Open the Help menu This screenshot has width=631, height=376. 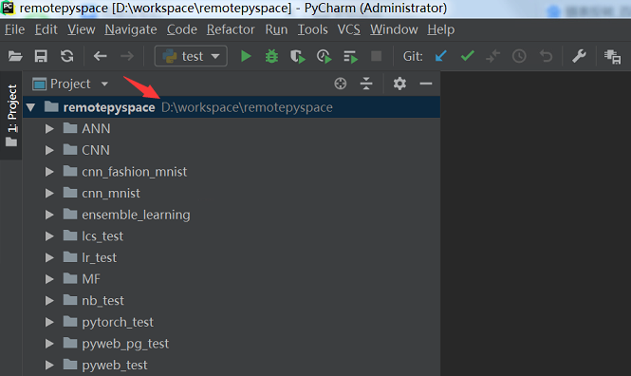pos(440,29)
